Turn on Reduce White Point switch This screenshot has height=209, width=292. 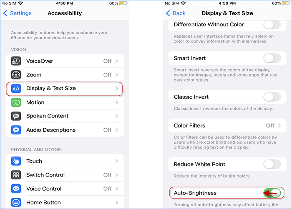pyautogui.click(x=272, y=164)
